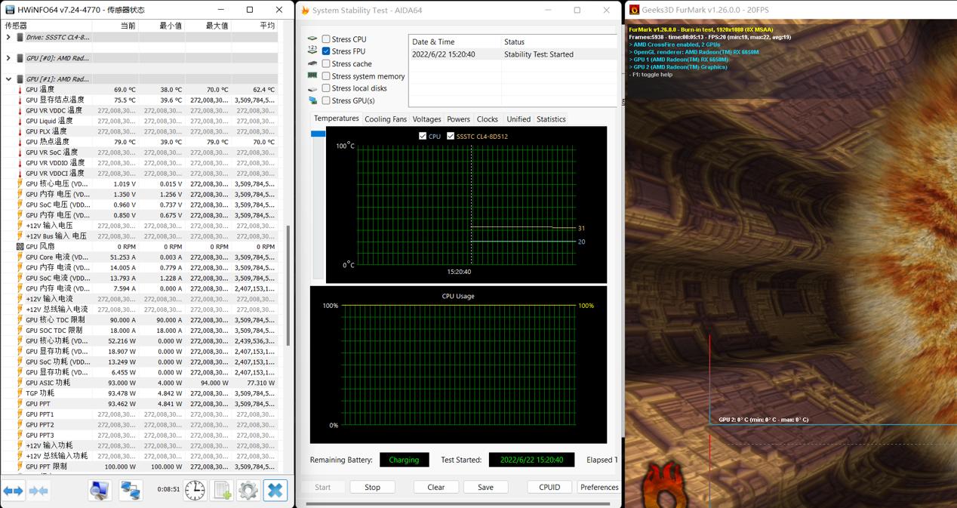This screenshot has width=957, height=508.
Task: Enable the Stress CPU checkbox
Action: 326,39
